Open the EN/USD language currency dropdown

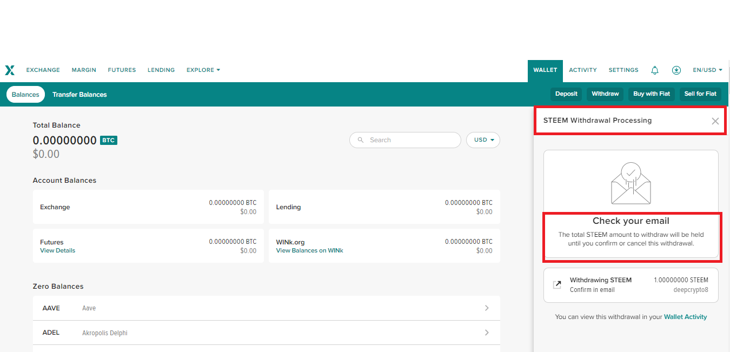707,70
